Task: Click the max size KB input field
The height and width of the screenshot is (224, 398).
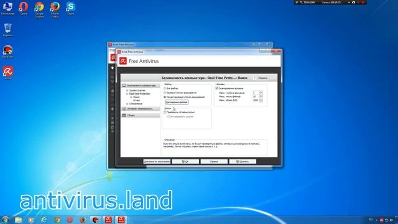Action: tap(256, 100)
